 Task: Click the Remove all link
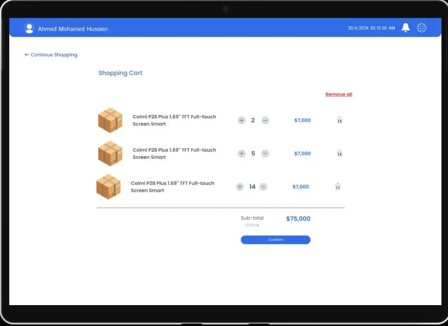coord(339,94)
